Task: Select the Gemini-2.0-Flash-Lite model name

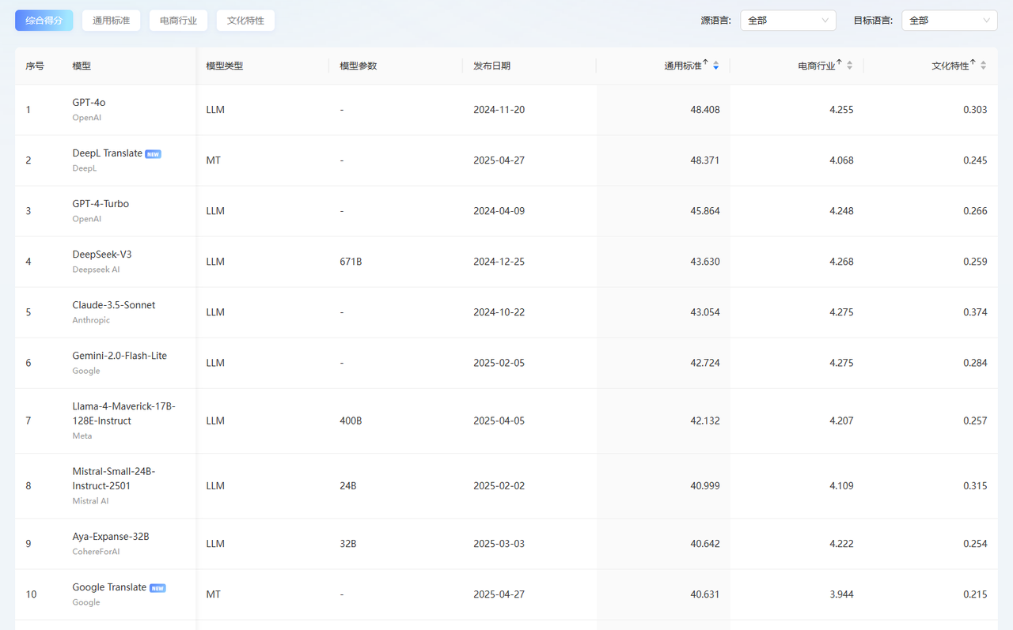Action: coord(120,356)
